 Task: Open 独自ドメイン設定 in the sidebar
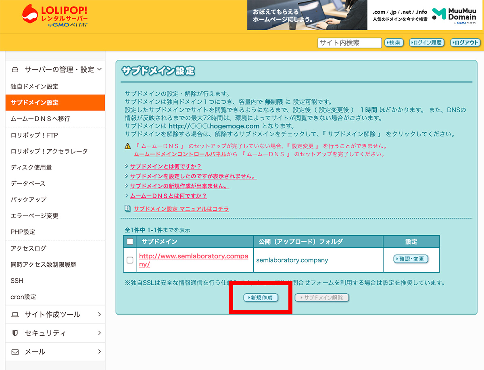pyautogui.click(x=35, y=86)
